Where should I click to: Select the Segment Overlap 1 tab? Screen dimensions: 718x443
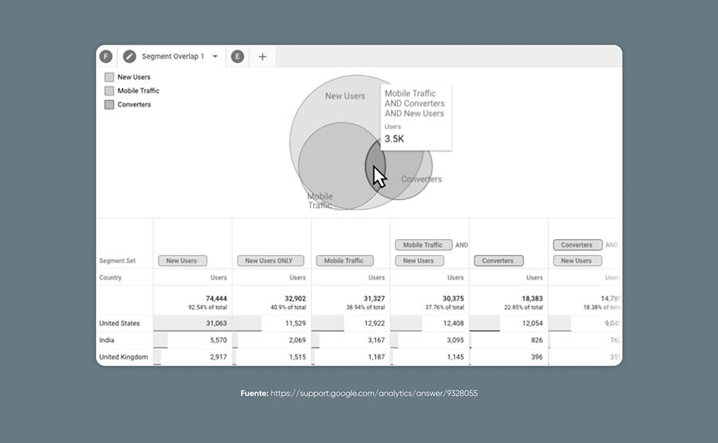[172, 57]
